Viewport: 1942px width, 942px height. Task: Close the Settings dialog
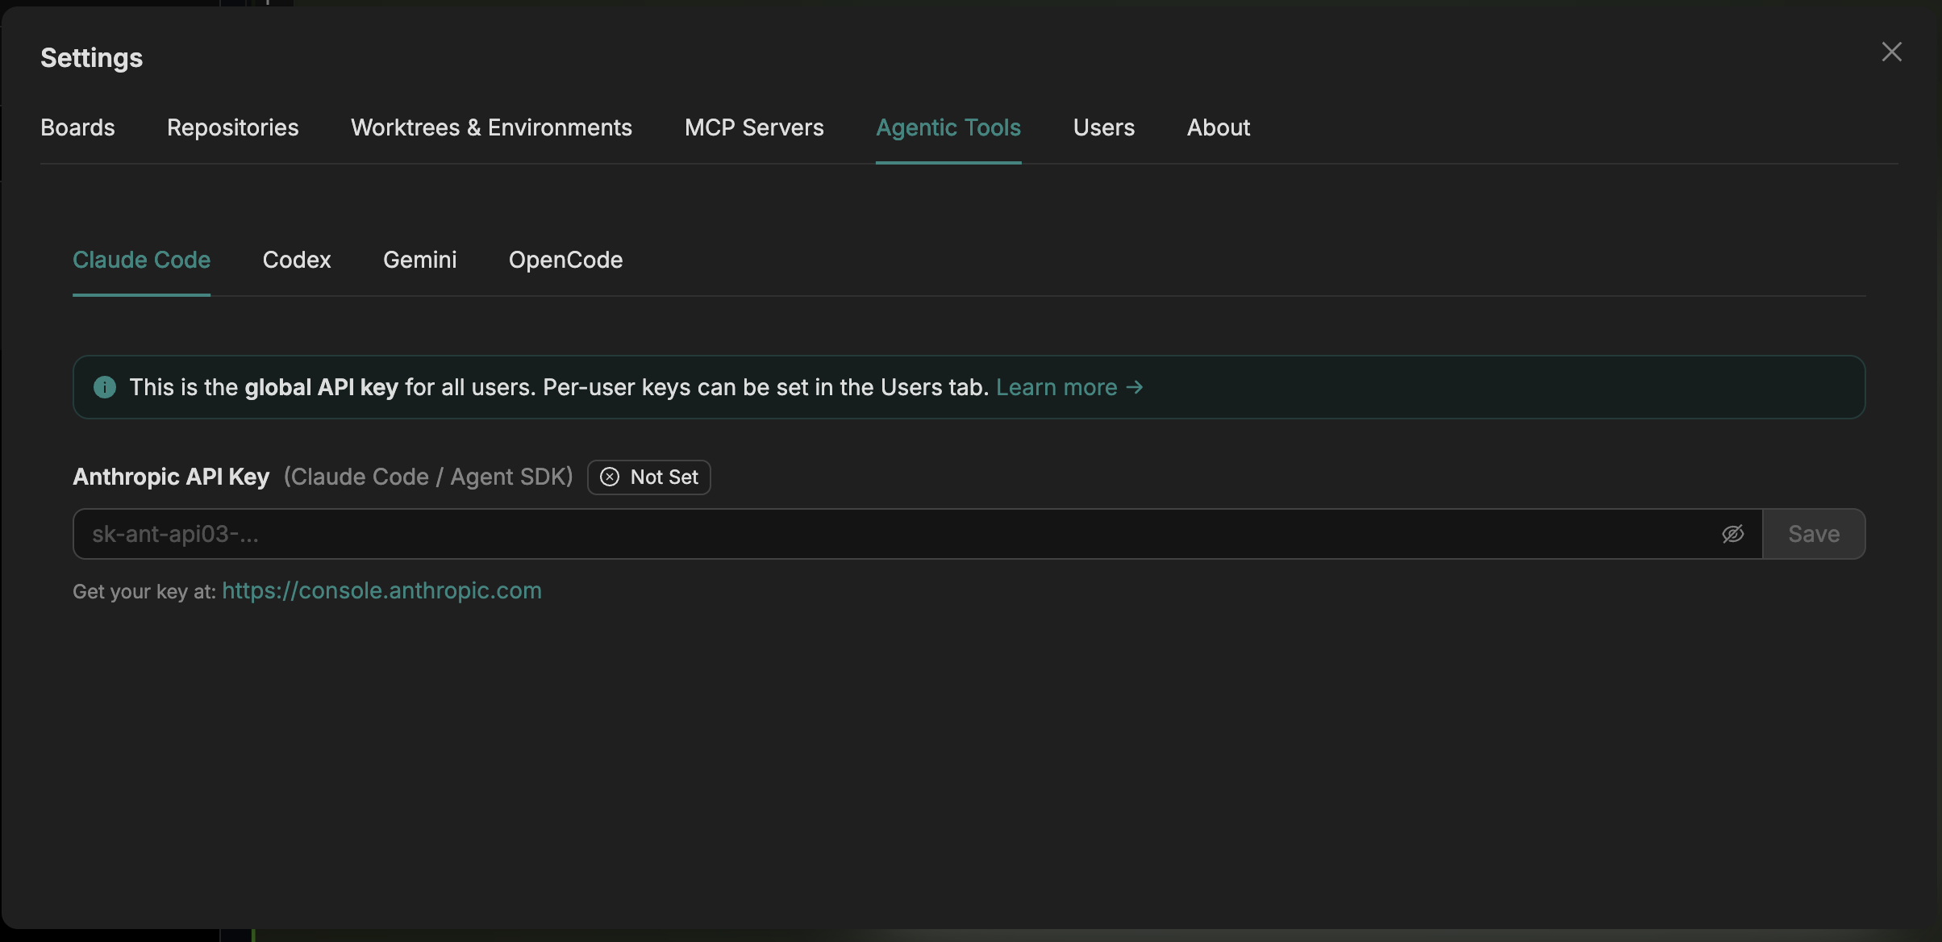tap(1892, 52)
